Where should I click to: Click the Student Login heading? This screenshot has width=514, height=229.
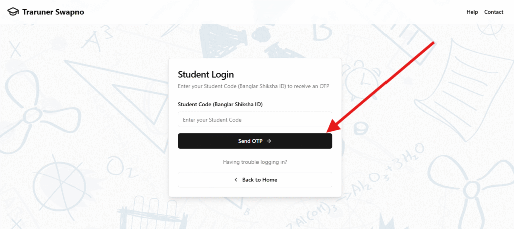pyautogui.click(x=206, y=75)
